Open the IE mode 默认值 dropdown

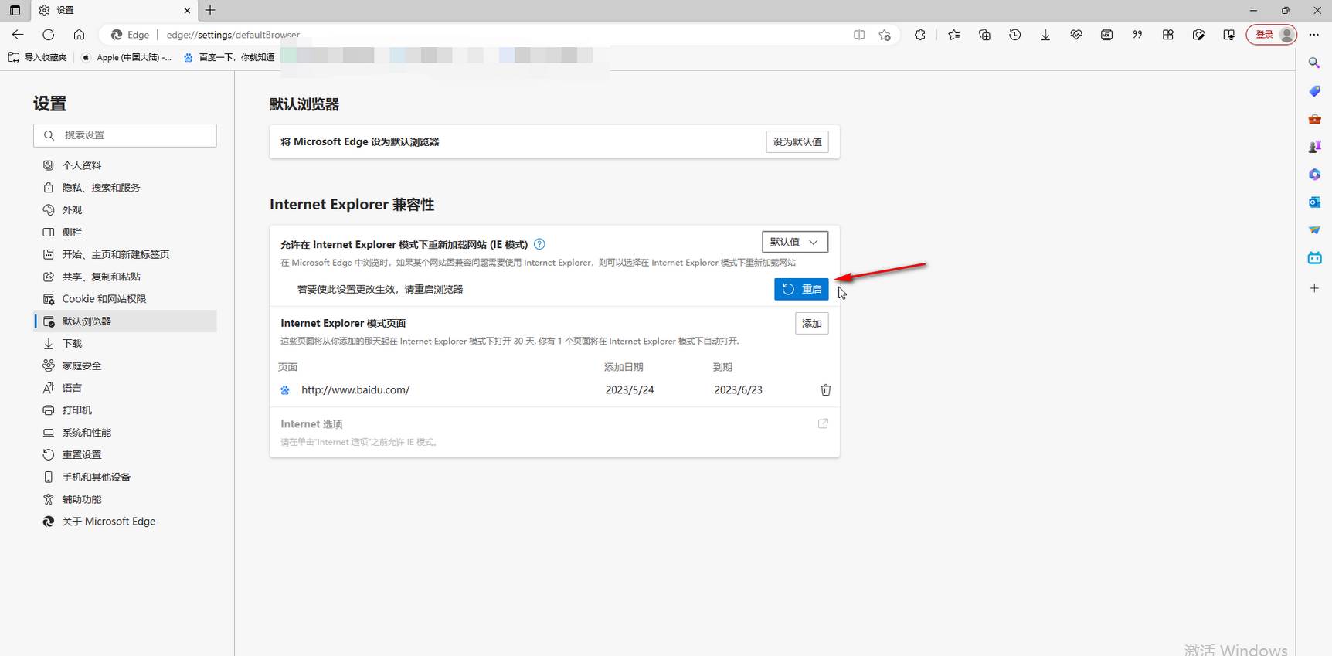point(795,242)
